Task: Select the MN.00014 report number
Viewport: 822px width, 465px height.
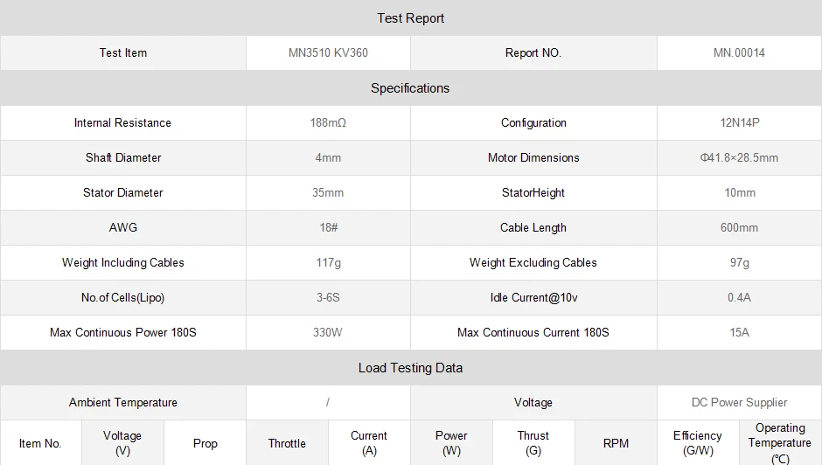Action: (739, 52)
